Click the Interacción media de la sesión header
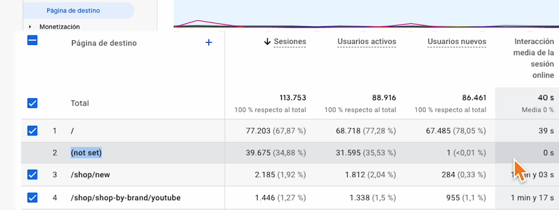 [x=534, y=58]
